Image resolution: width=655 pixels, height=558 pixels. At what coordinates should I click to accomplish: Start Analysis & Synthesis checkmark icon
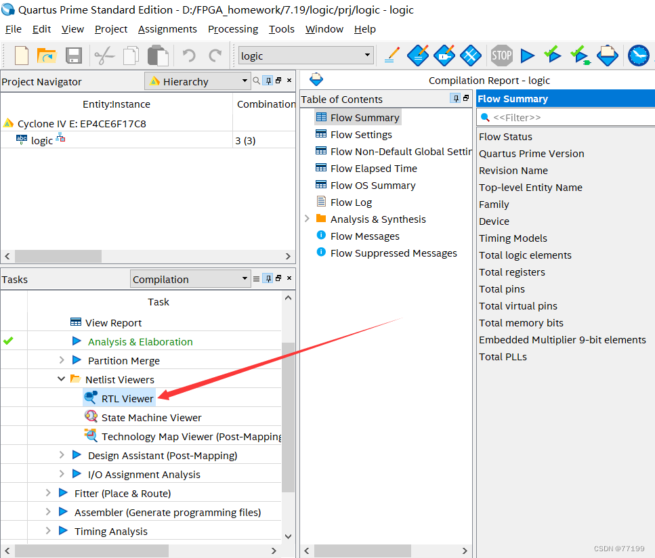(x=553, y=54)
